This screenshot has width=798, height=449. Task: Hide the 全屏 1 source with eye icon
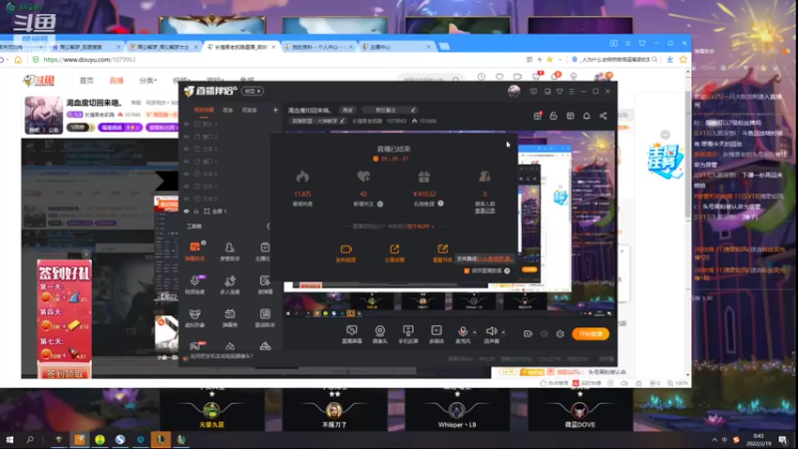(187, 212)
